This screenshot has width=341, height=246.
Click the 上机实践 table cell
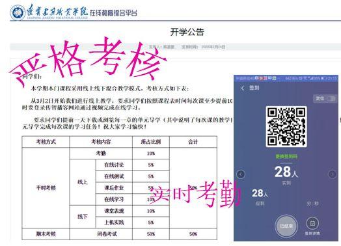(114, 223)
